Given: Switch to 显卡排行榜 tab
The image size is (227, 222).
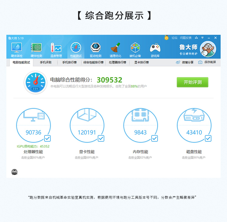Looking at the screenshot, I should [x=141, y=63].
